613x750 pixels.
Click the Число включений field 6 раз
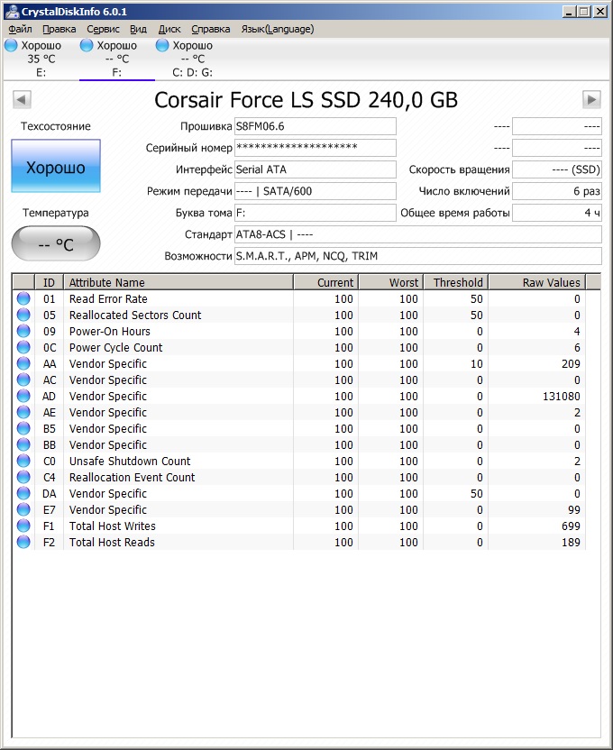point(557,191)
